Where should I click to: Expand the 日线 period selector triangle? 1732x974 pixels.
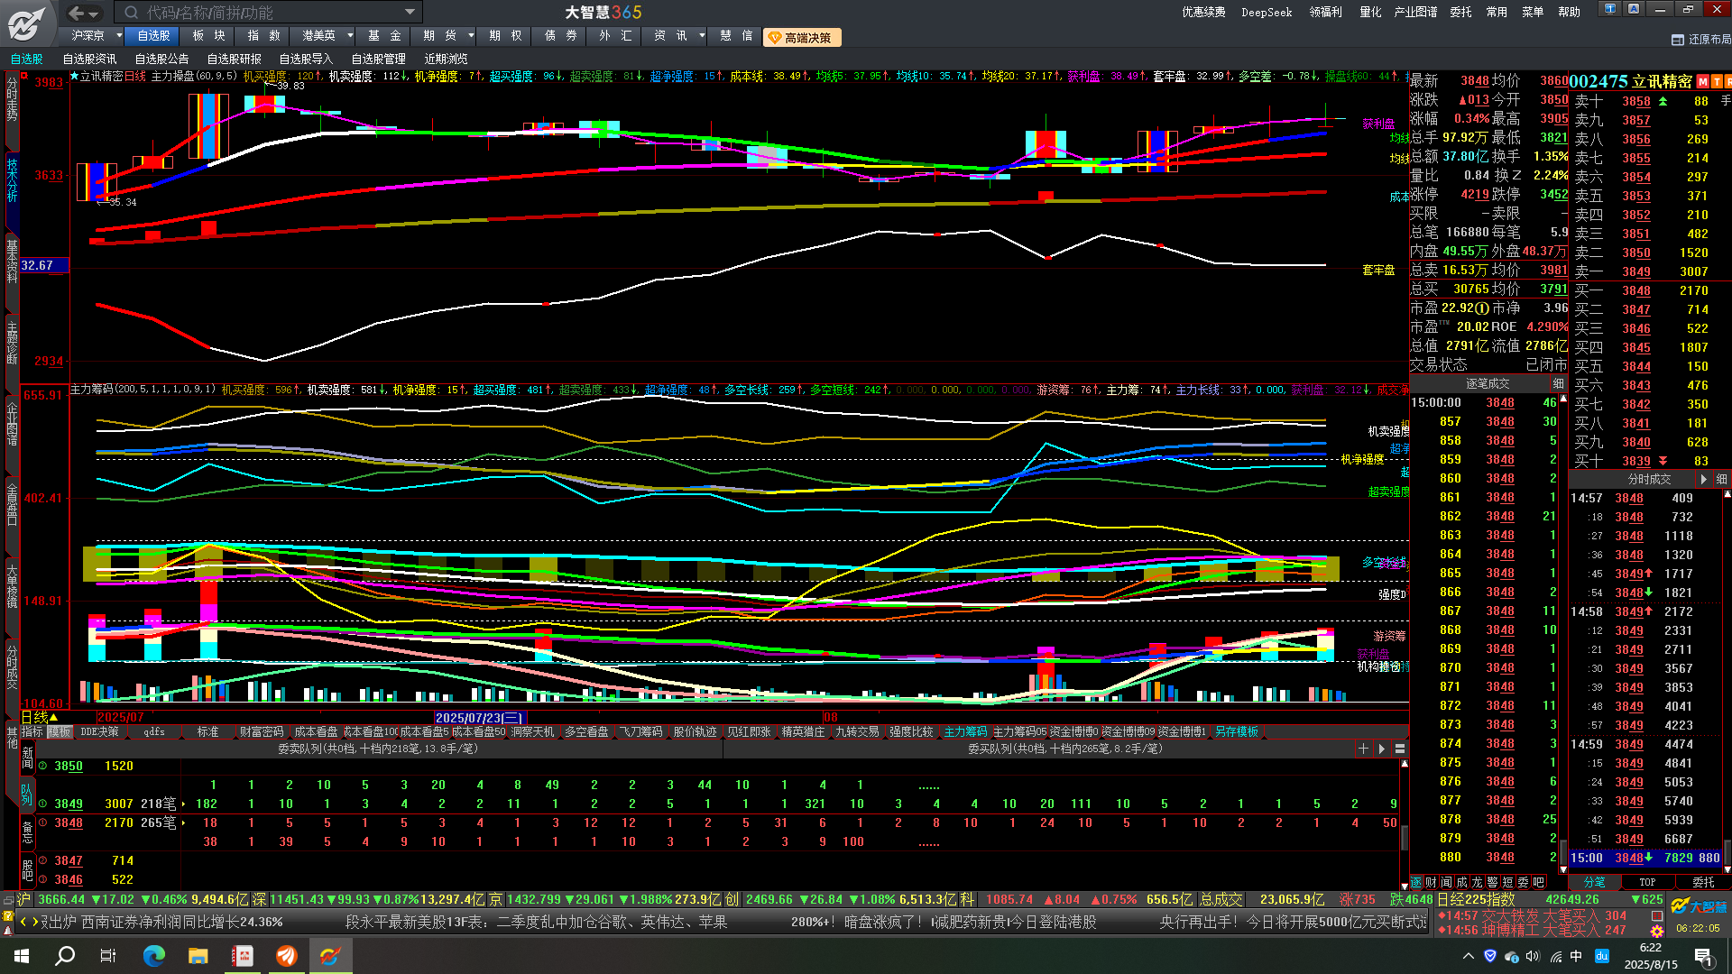pos(54,718)
